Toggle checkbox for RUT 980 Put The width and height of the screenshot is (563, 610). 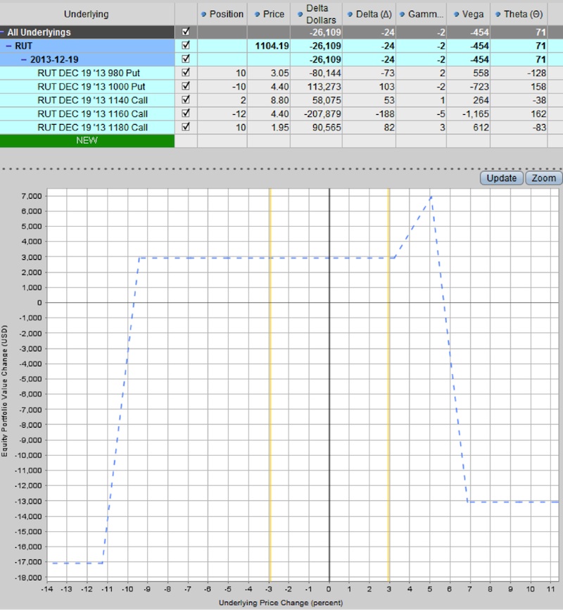(186, 73)
